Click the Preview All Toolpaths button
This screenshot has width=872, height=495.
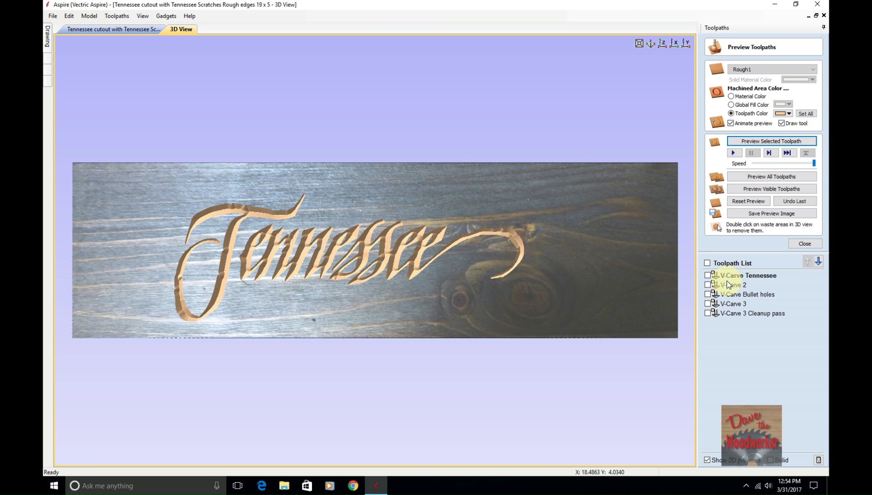pos(772,177)
